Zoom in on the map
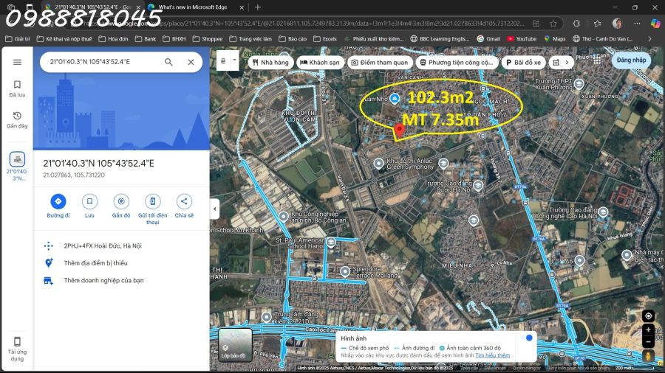The image size is (665, 373). [648, 330]
